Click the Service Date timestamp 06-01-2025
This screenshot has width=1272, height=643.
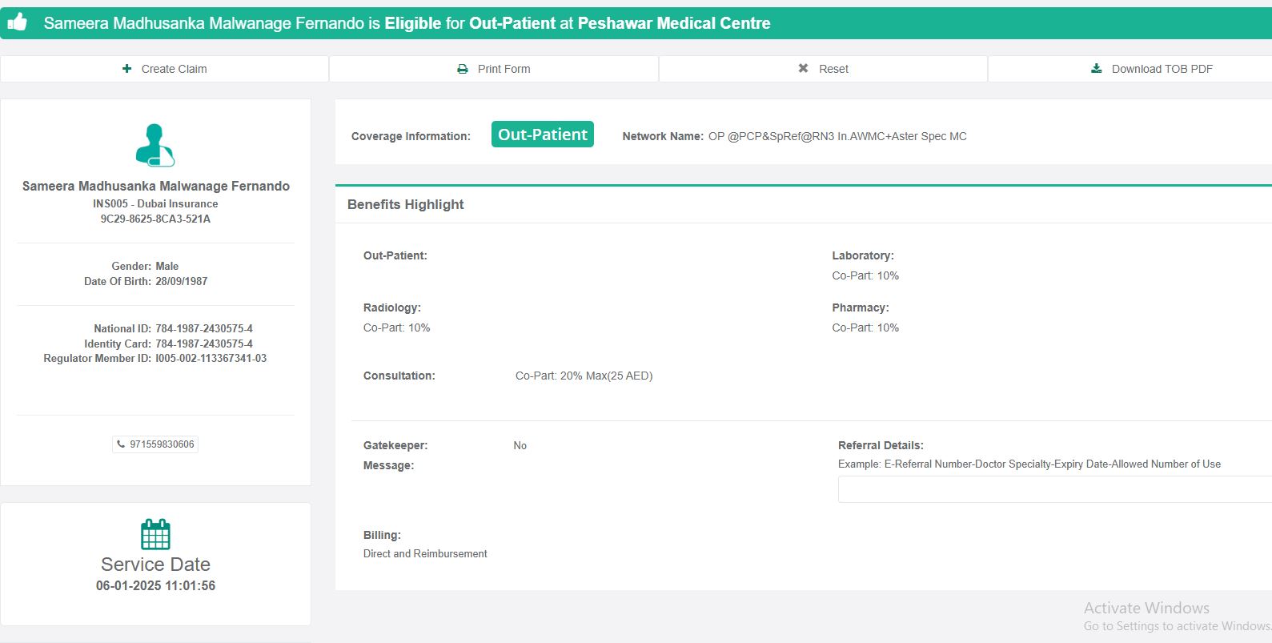(x=155, y=585)
